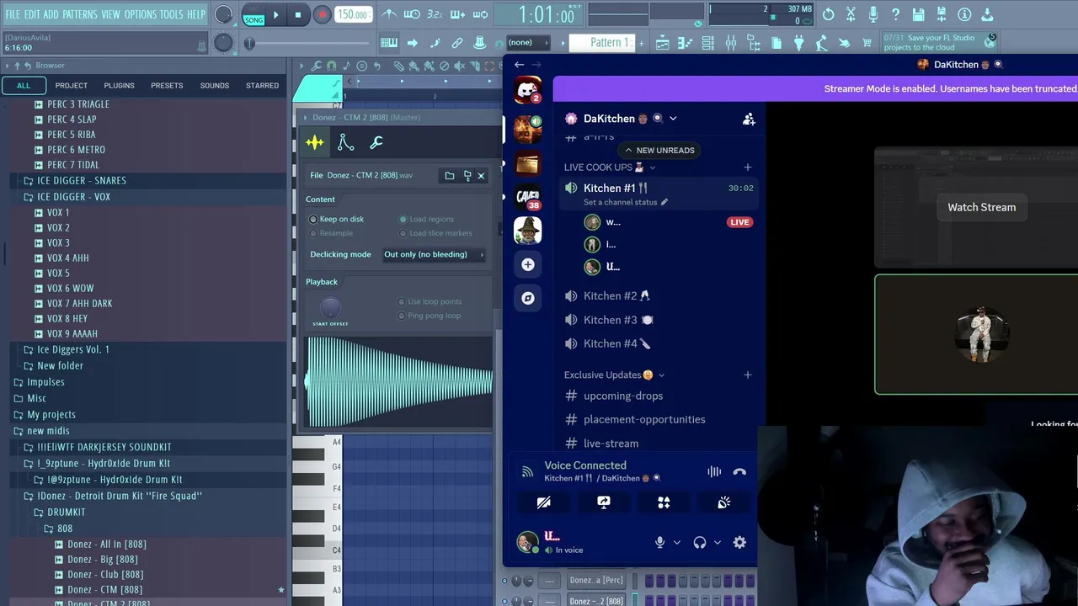Click the Watch Stream button
Image resolution: width=1078 pixels, height=606 pixels.
point(981,207)
